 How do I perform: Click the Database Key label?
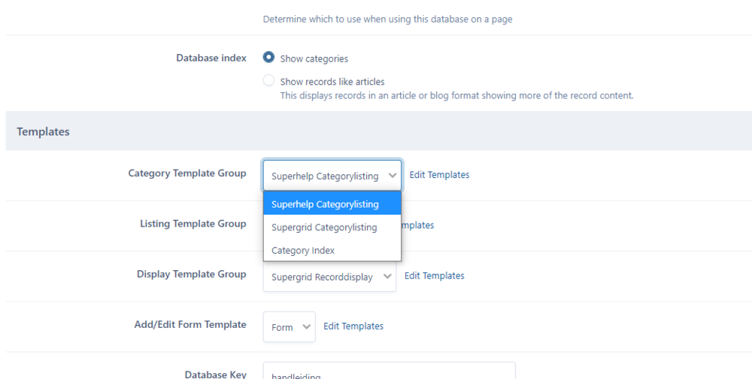(x=215, y=374)
